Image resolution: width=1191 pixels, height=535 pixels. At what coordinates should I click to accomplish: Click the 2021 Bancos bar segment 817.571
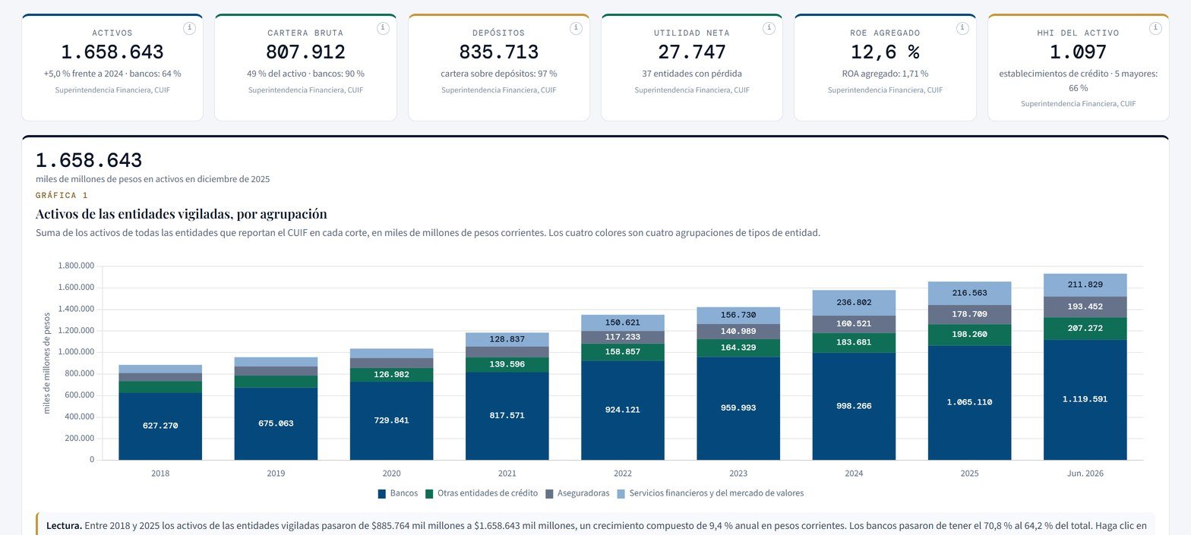(507, 416)
